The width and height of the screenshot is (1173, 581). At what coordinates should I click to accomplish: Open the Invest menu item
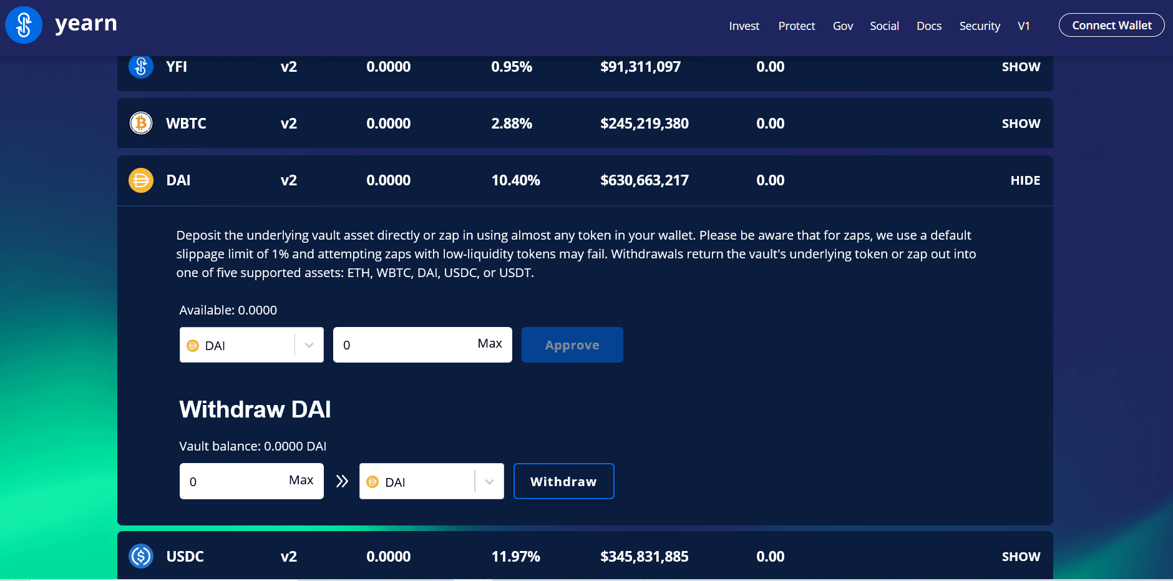pyautogui.click(x=744, y=26)
